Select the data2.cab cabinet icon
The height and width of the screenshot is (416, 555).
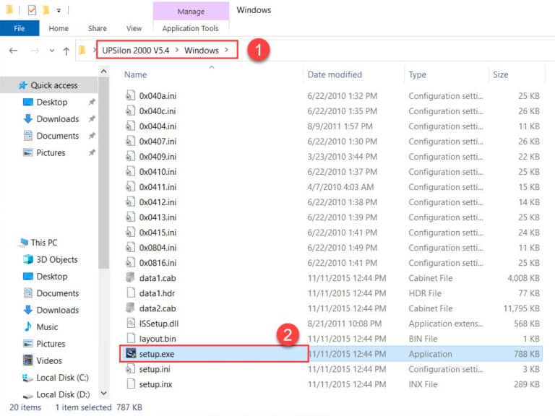tap(131, 308)
